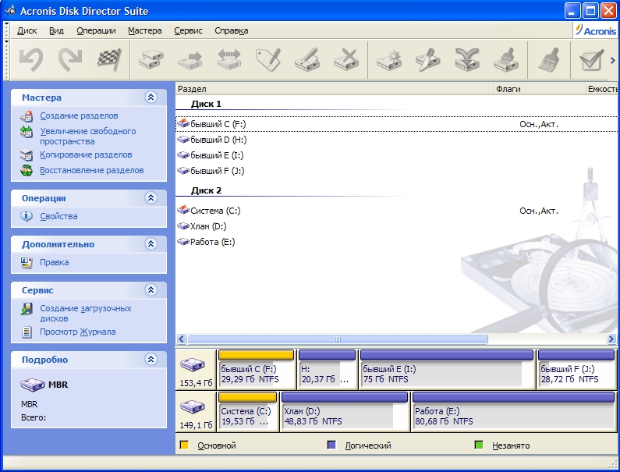This screenshot has width=620, height=472.
Task: Open Копирование разделов link
Action: click(x=86, y=154)
